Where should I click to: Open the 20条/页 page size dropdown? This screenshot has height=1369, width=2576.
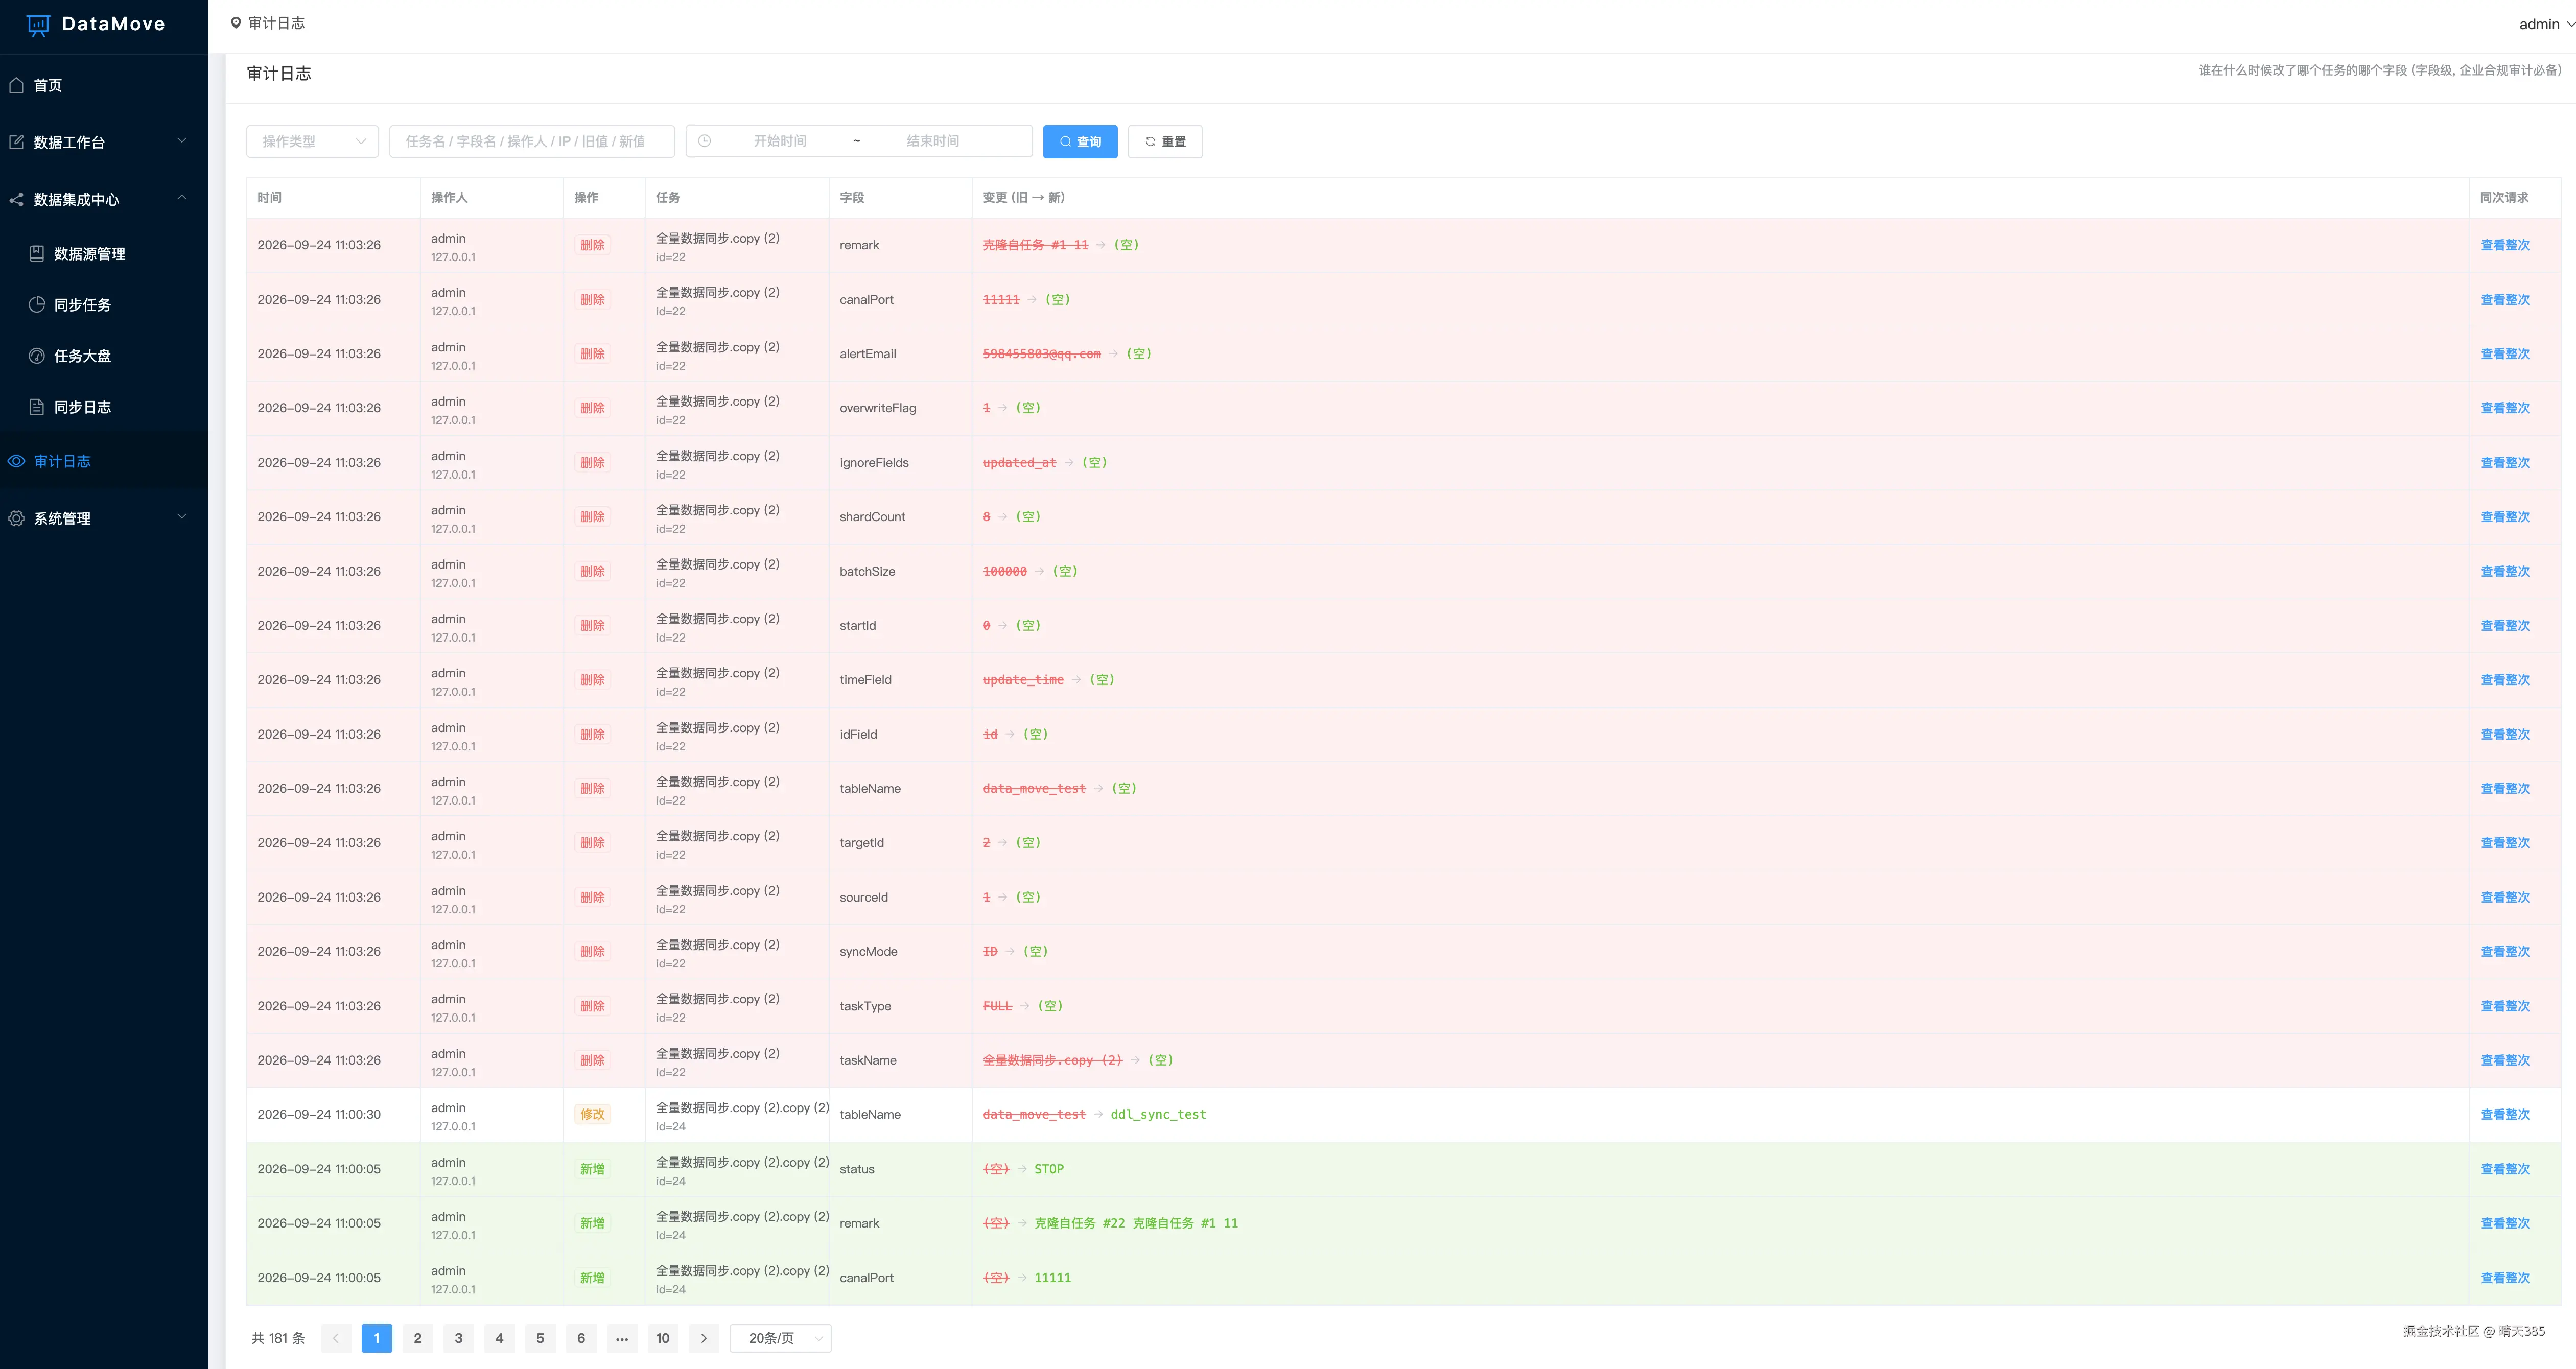(780, 1338)
